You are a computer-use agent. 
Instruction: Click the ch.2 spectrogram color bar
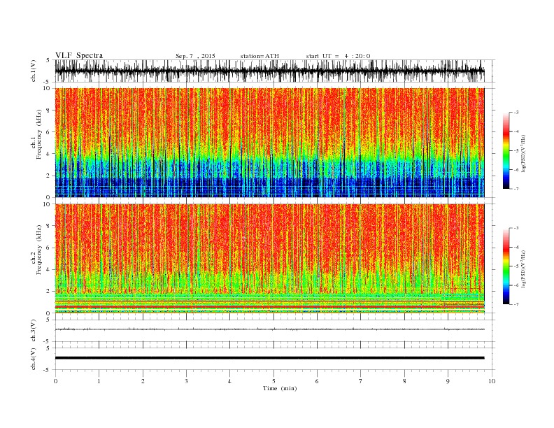pos(506,266)
